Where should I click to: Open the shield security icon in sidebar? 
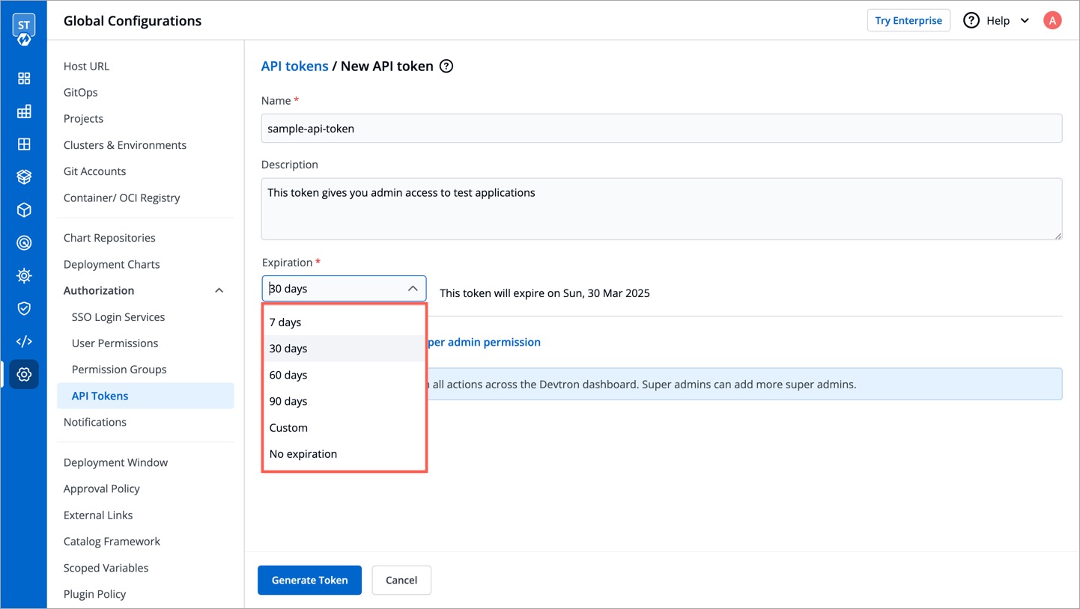pyautogui.click(x=24, y=309)
